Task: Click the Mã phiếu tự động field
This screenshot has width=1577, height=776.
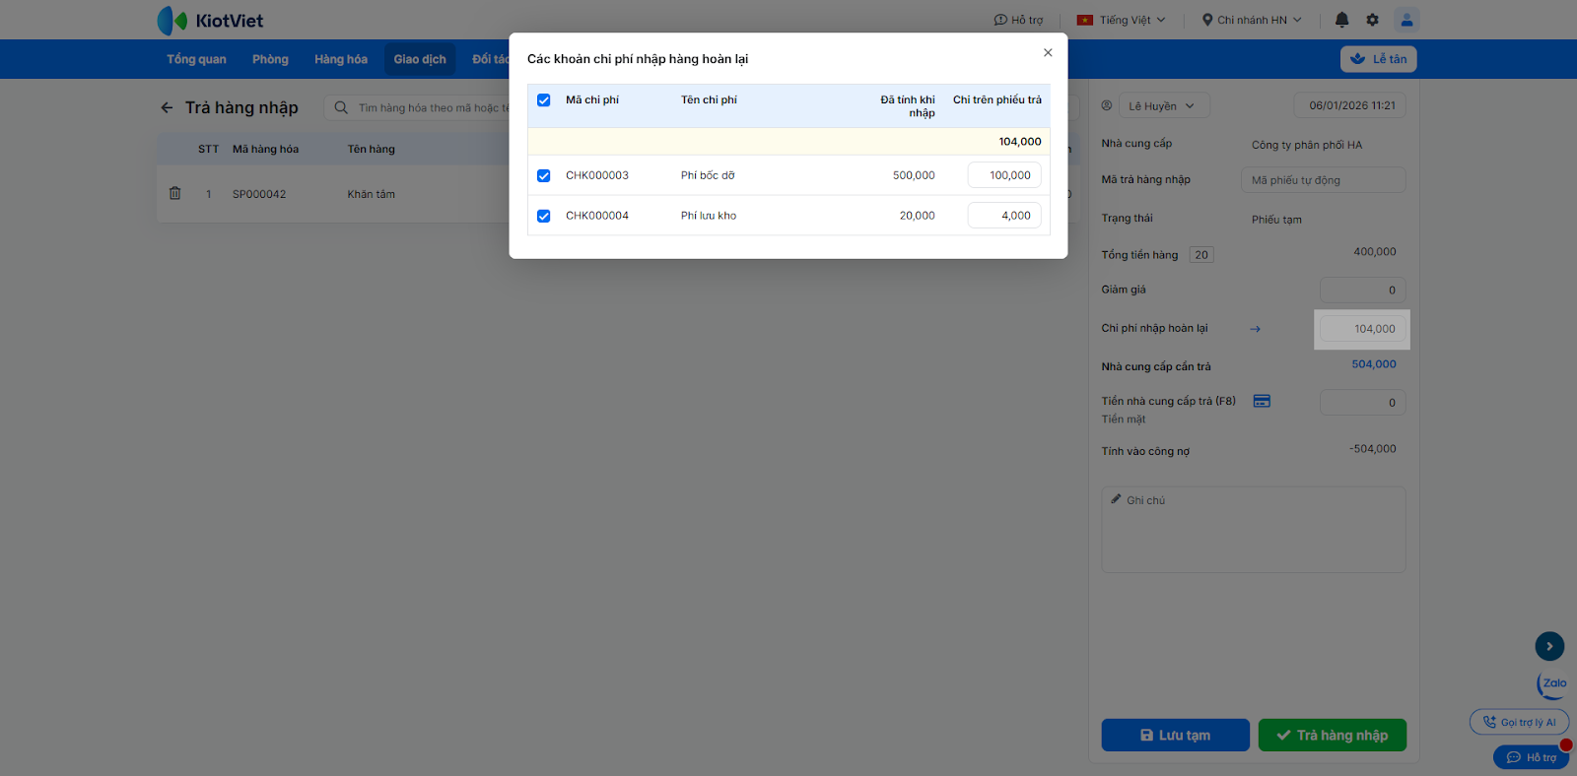Action: 1323,180
